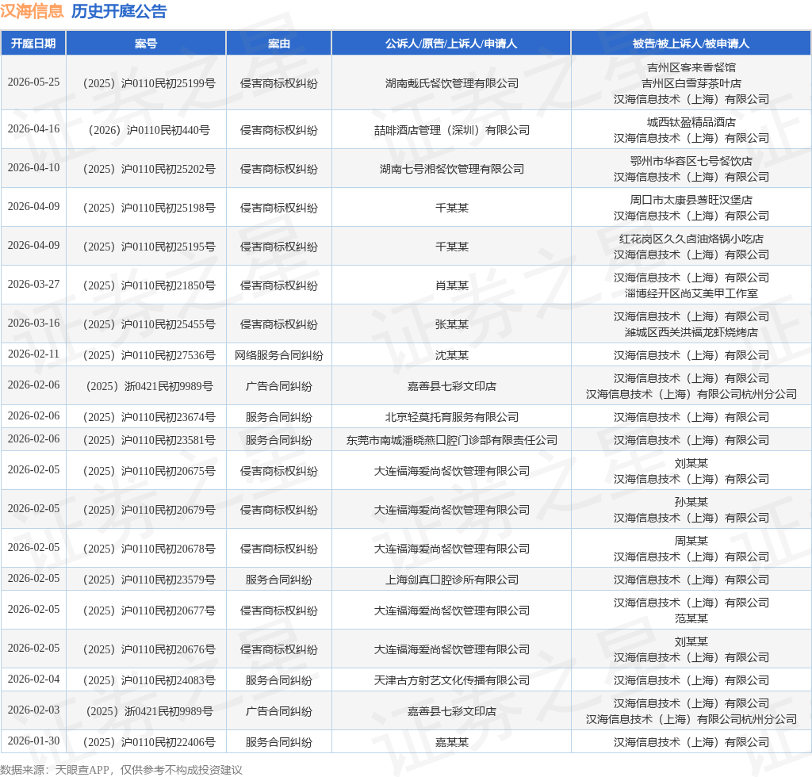Select the 案号 column header
The width and height of the screenshot is (812, 777).
[x=146, y=44]
